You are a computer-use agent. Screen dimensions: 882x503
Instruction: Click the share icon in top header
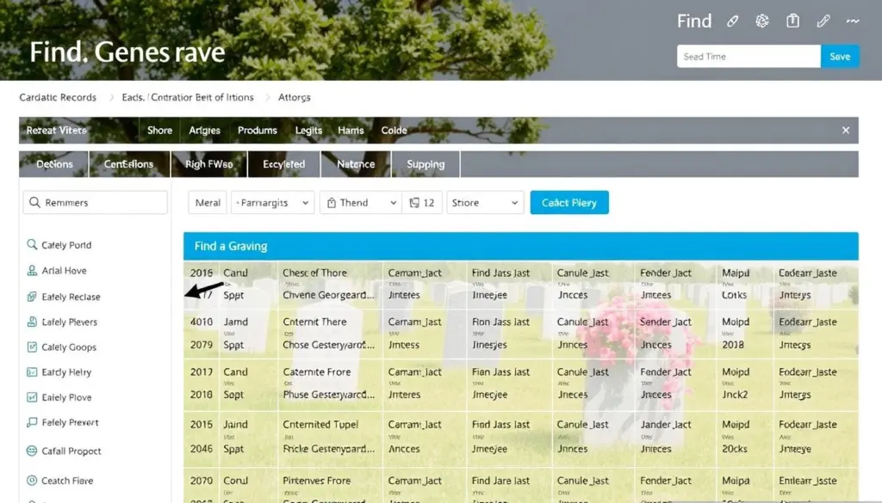coord(792,21)
